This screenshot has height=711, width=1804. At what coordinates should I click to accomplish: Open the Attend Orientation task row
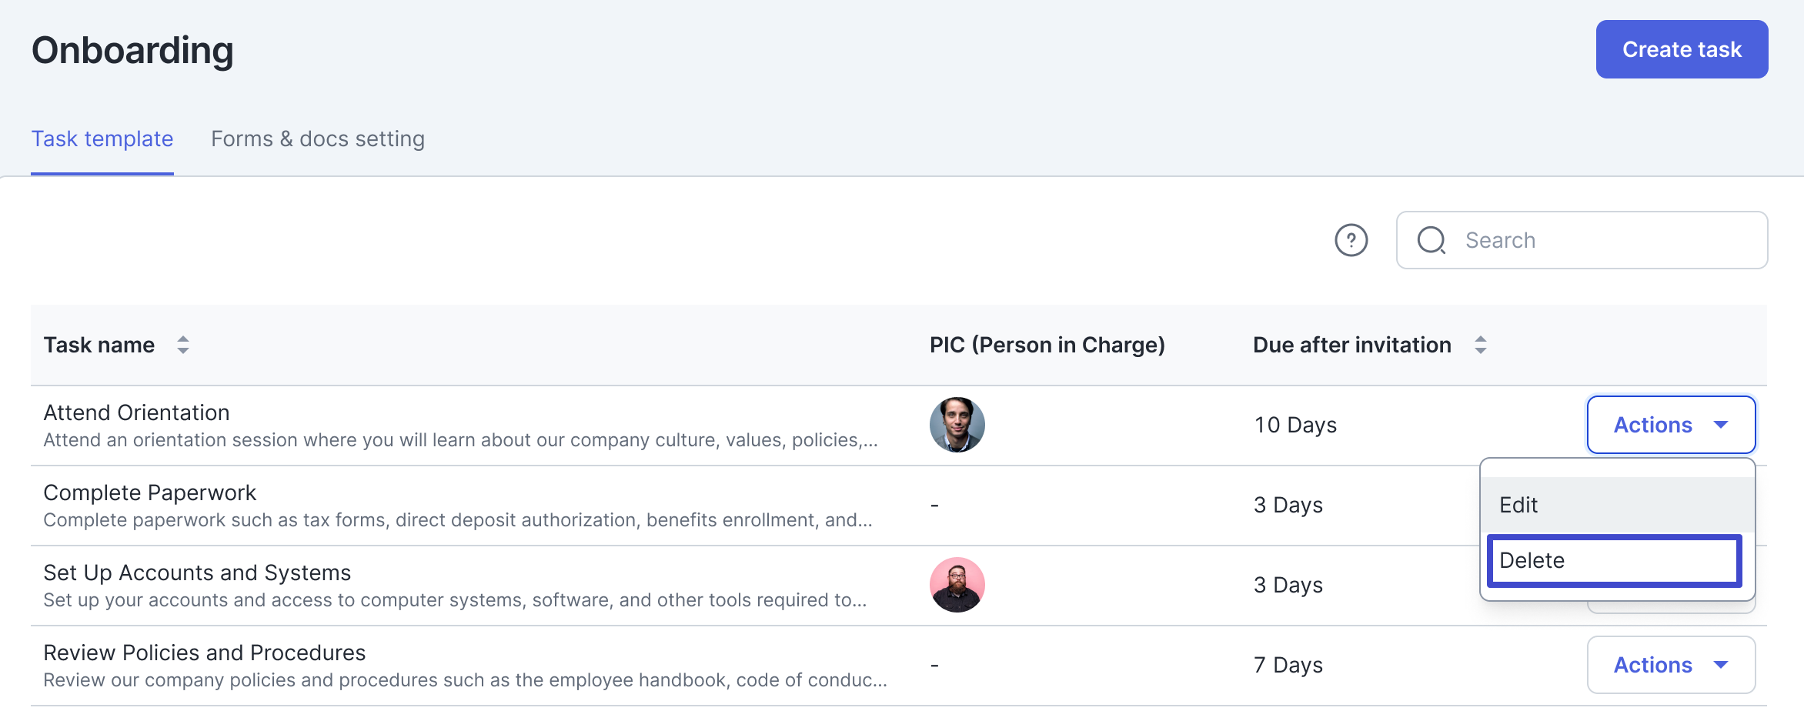pos(137,412)
